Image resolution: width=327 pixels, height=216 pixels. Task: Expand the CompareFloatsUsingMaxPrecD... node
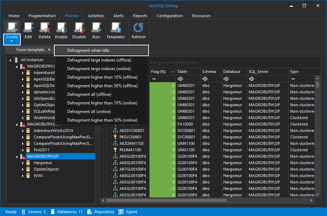(23, 137)
